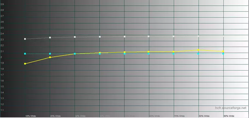This screenshot has width=249, height=118.
Task: Click the 10% White axis label
Action: pyautogui.click(x=30, y=116)
